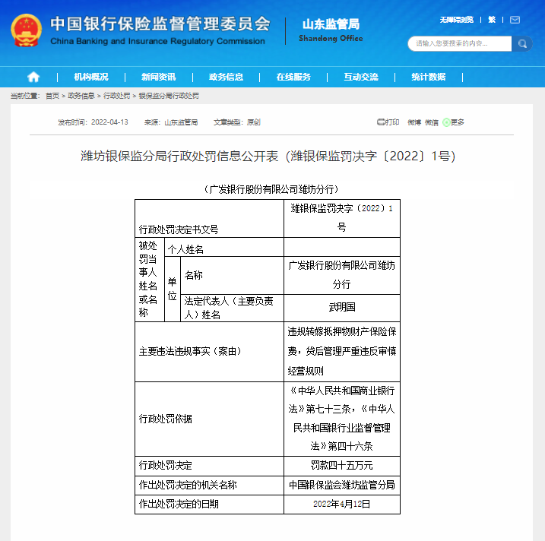
Task: Open the 在线服务 menu
Action: [293, 77]
